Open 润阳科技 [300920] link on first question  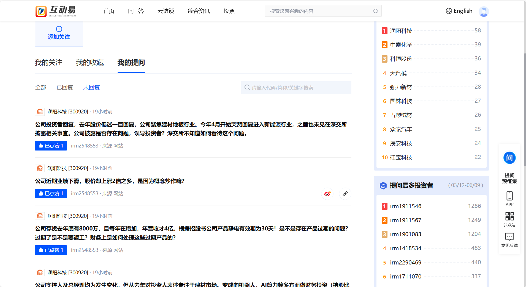click(x=68, y=112)
